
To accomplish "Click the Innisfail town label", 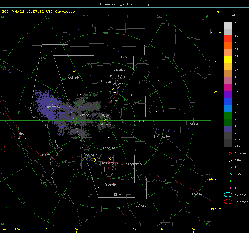I will (x=111, y=100).
